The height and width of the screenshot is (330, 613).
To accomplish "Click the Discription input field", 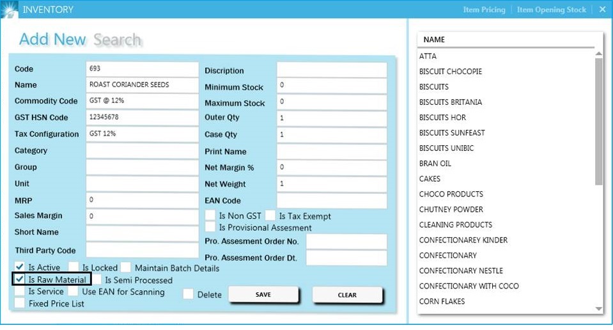I will [x=332, y=70].
